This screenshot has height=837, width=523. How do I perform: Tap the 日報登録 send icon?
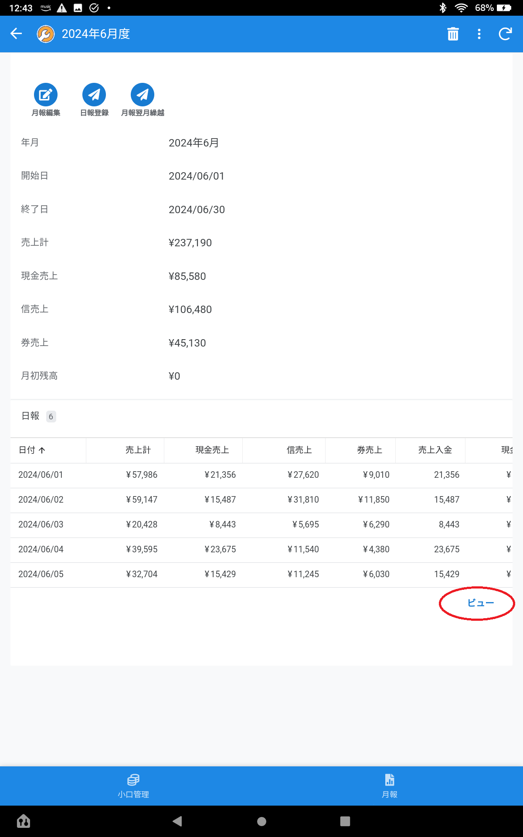94,95
